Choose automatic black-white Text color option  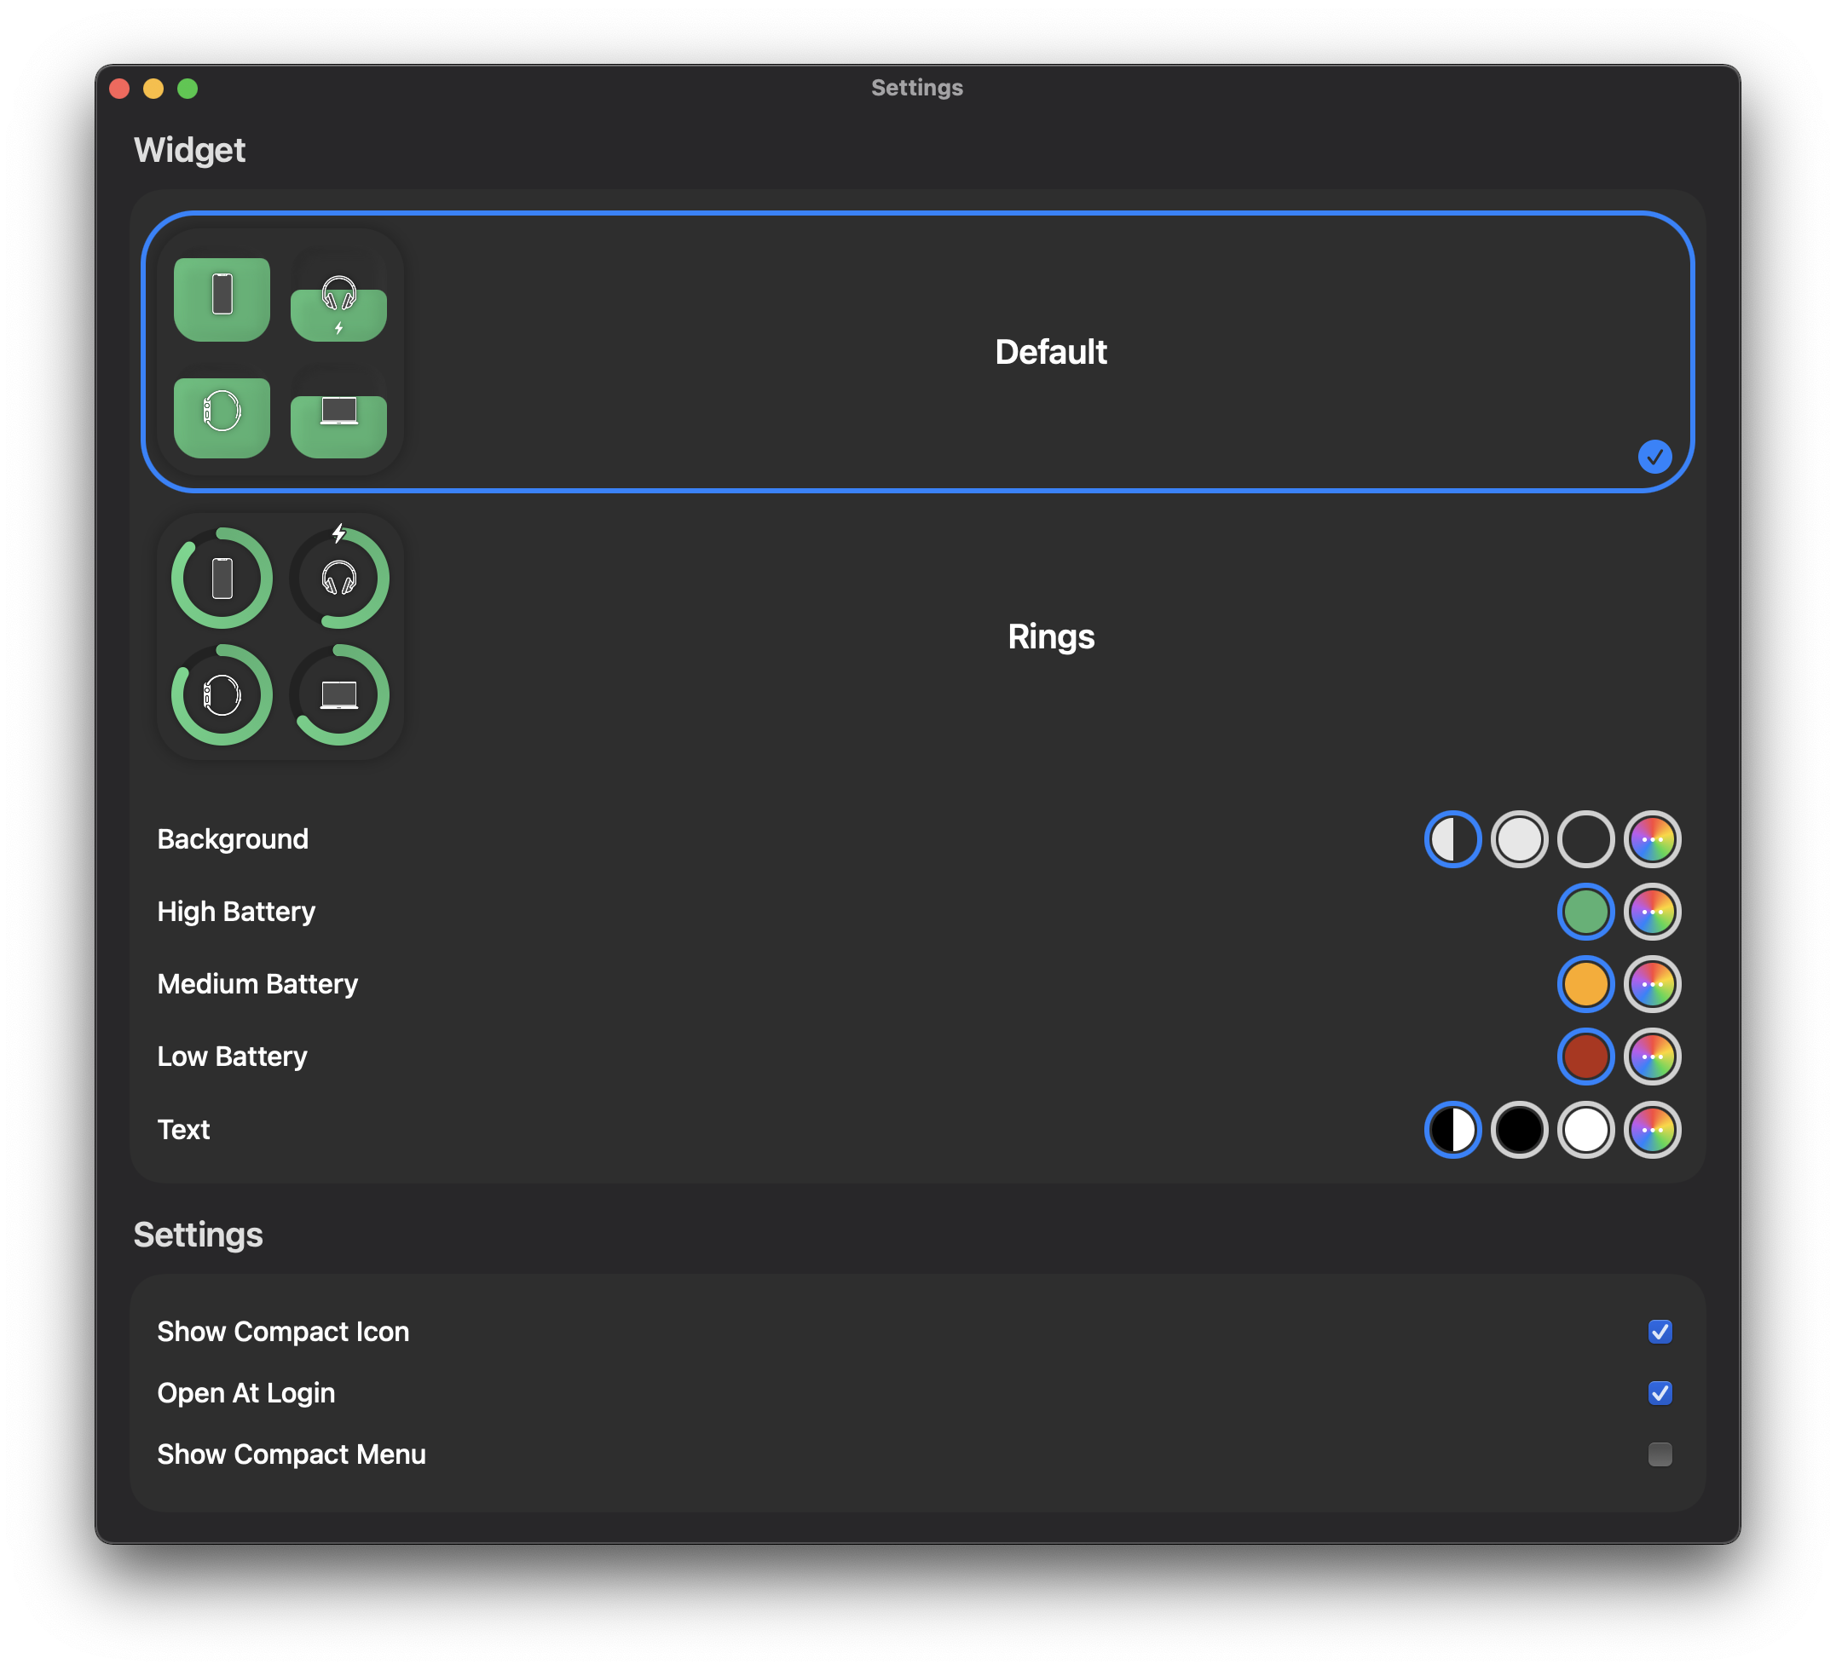coord(1452,1130)
